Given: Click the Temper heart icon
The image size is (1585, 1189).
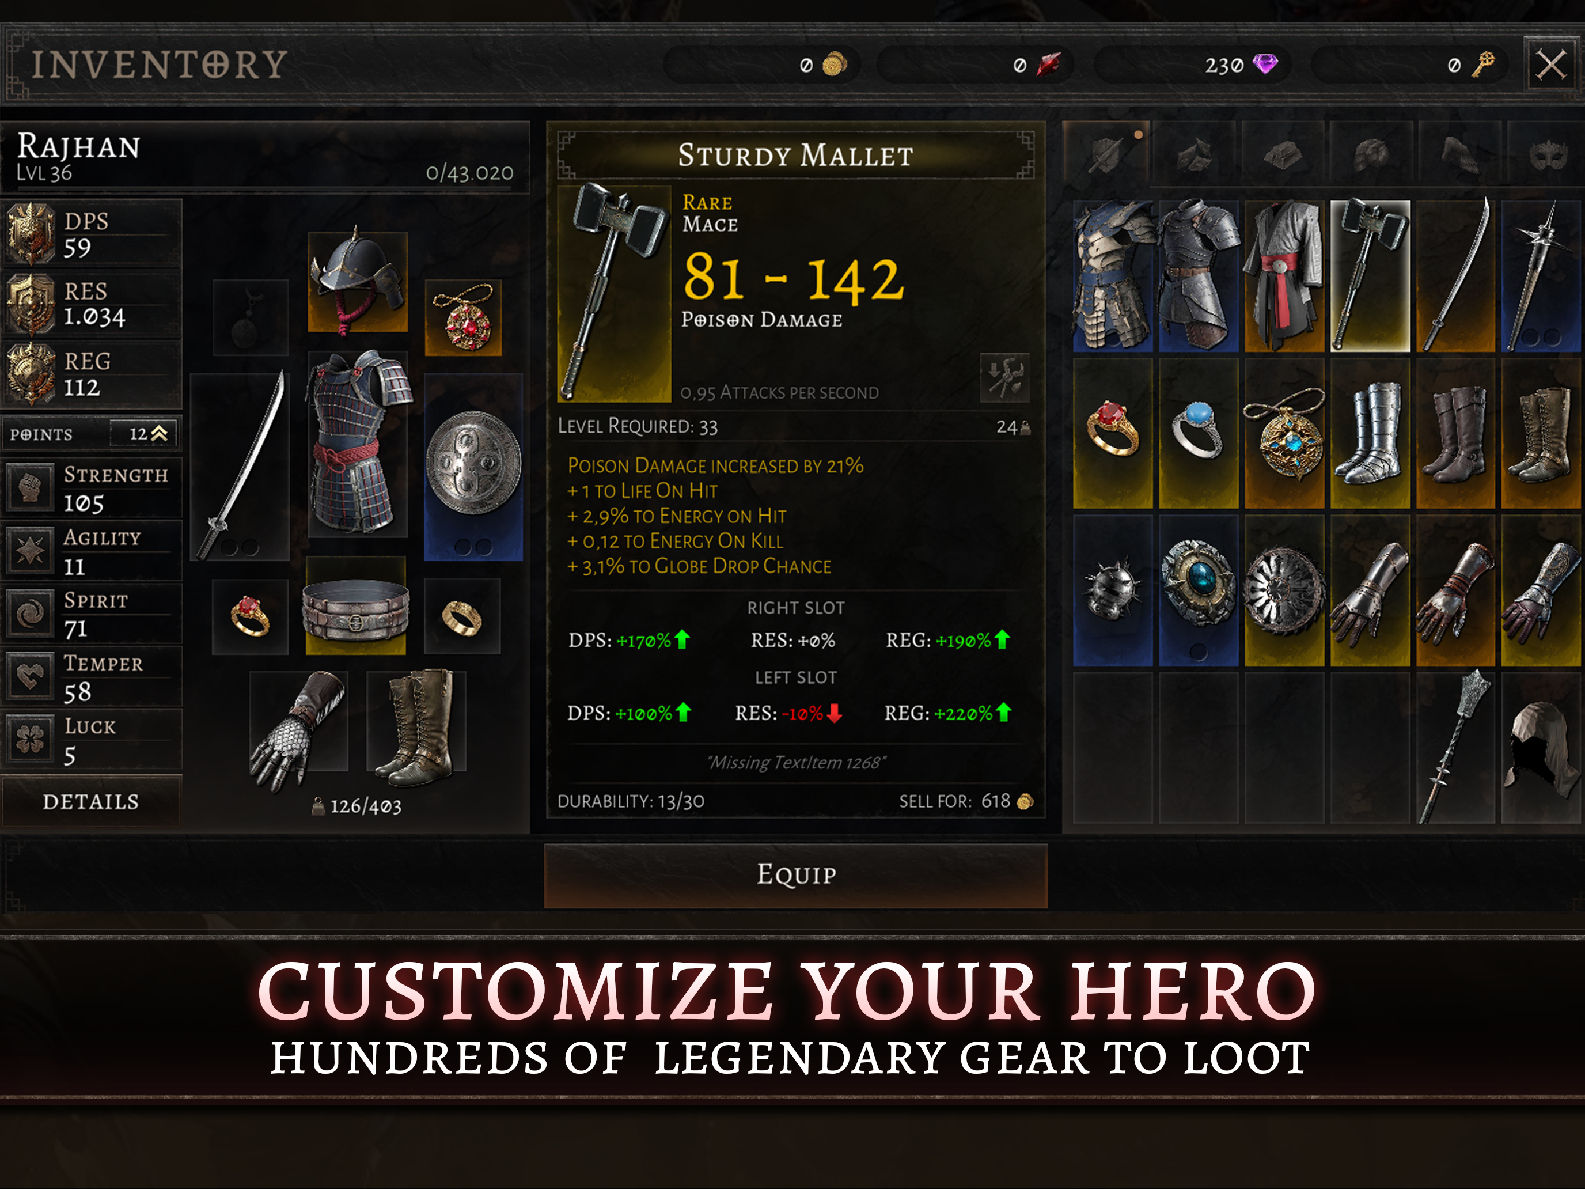Looking at the screenshot, I should pyautogui.click(x=30, y=676).
